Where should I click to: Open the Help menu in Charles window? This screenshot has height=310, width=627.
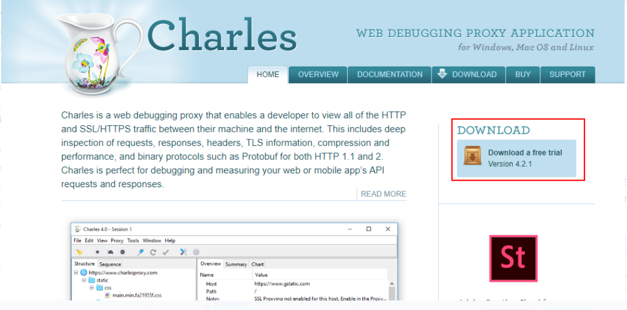pyautogui.click(x=170, y=241)
